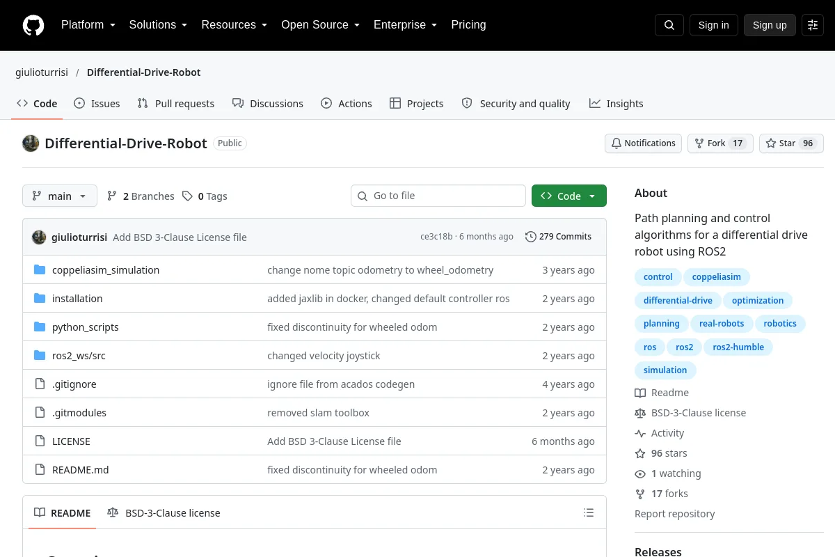Click the Sign in button
The height and width of the screenshot is (557, 835).
coord(713,25)
